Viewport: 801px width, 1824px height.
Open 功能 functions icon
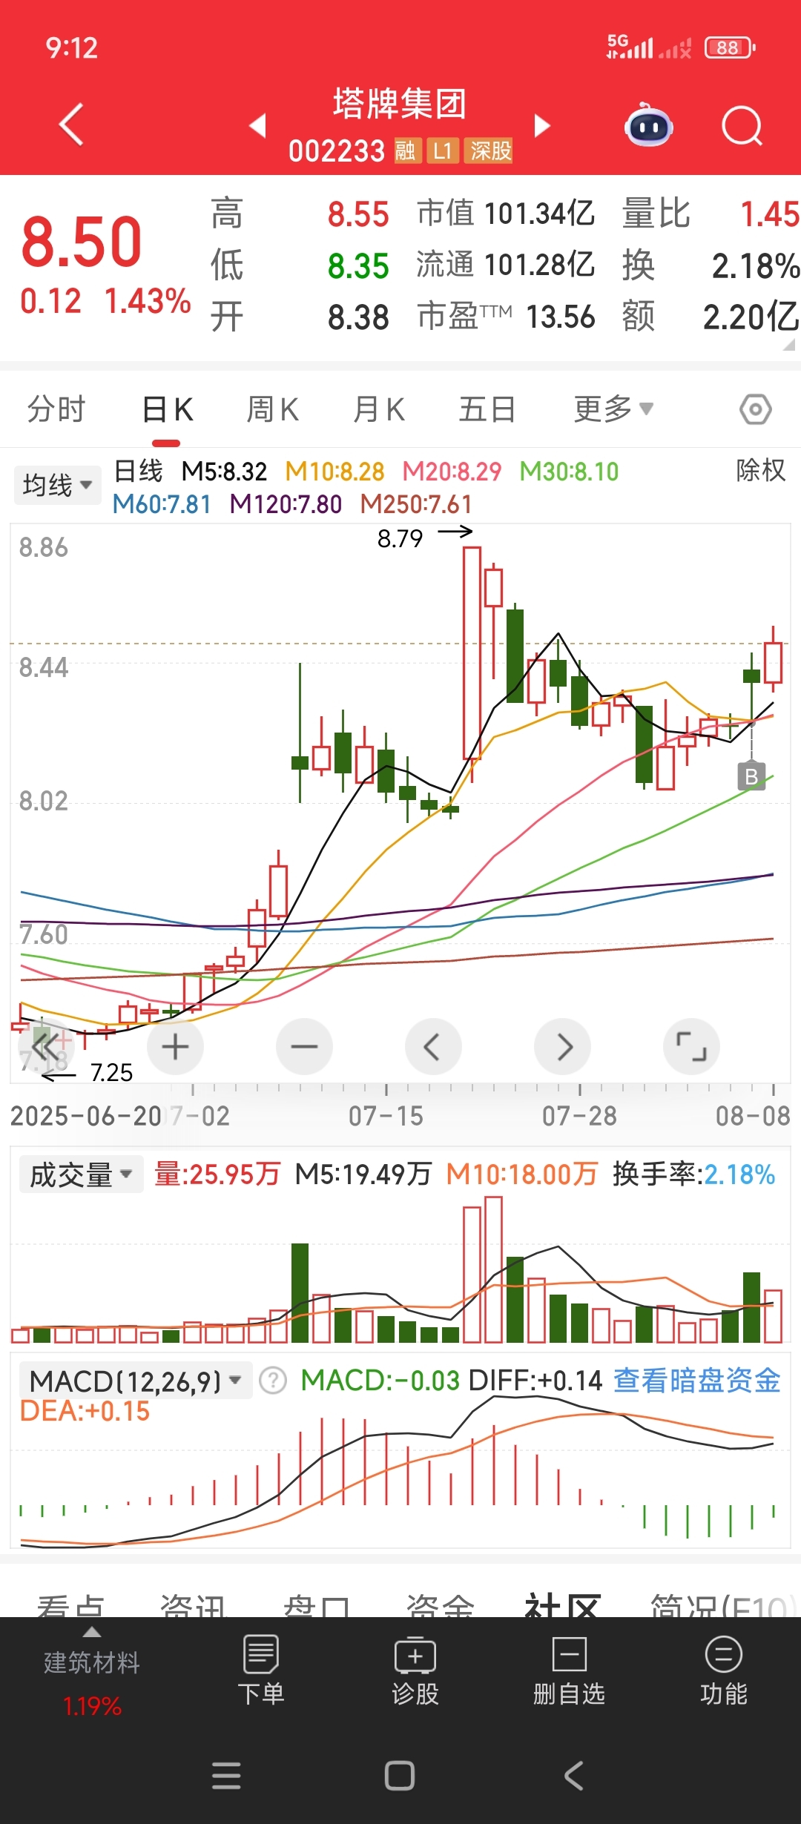(724, 1671)
